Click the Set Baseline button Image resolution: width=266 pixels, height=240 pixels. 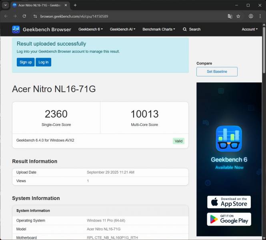(x=217, y=72)
